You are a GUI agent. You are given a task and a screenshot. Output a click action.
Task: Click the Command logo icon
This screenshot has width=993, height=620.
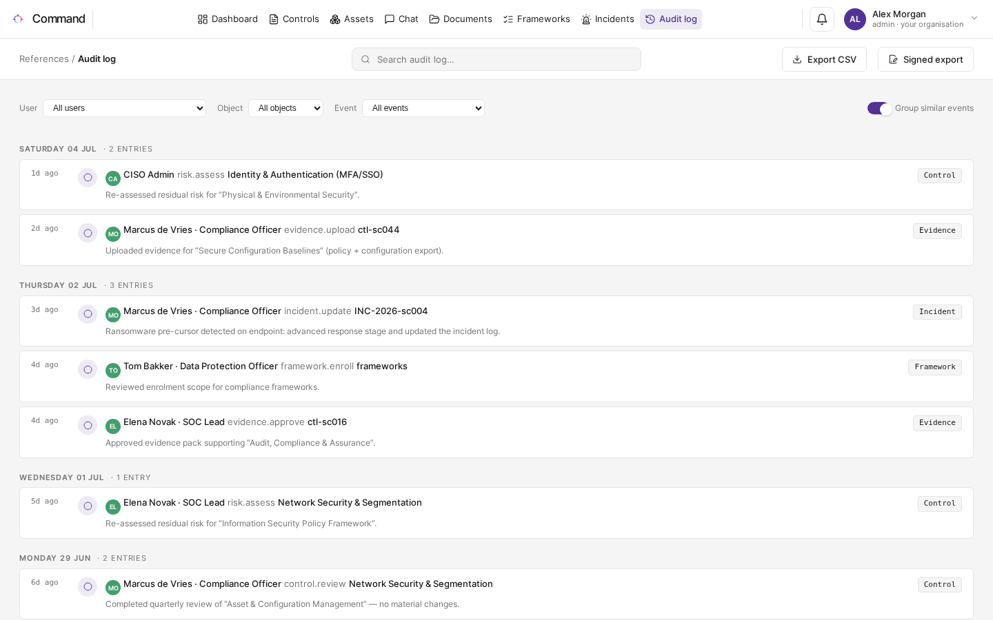click(x=18, y=19)
